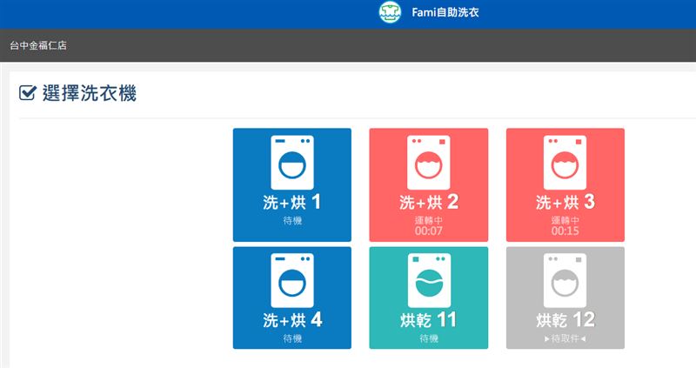696x368 pixels.
Task: Select the 洗+烘 2 running machine tile
Action: pos(428,184)
